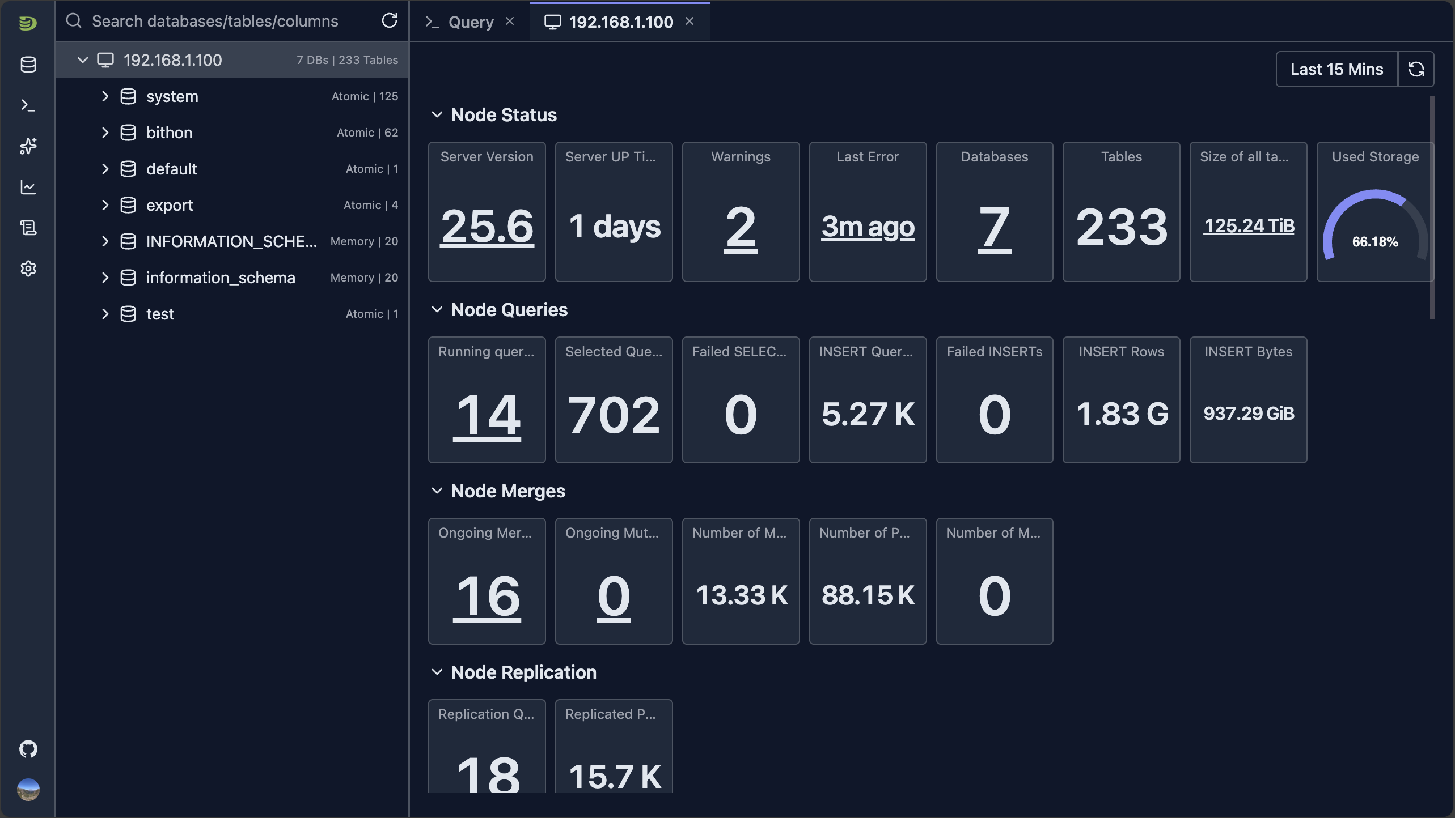The width and height of the screenshot is (1455, 818).
Task: Open the 25.6 Server Version details link
Action: [x=487, y=226]
